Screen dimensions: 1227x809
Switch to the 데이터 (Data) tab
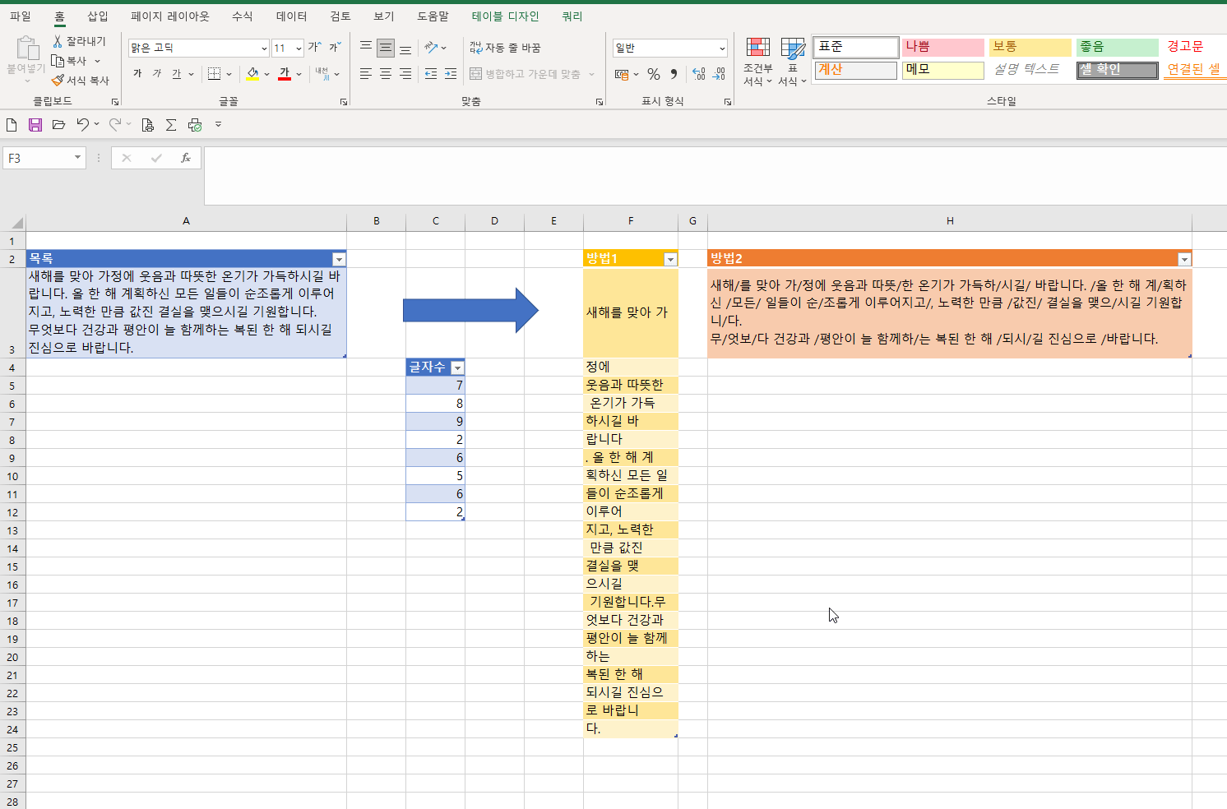pos(291,16)
